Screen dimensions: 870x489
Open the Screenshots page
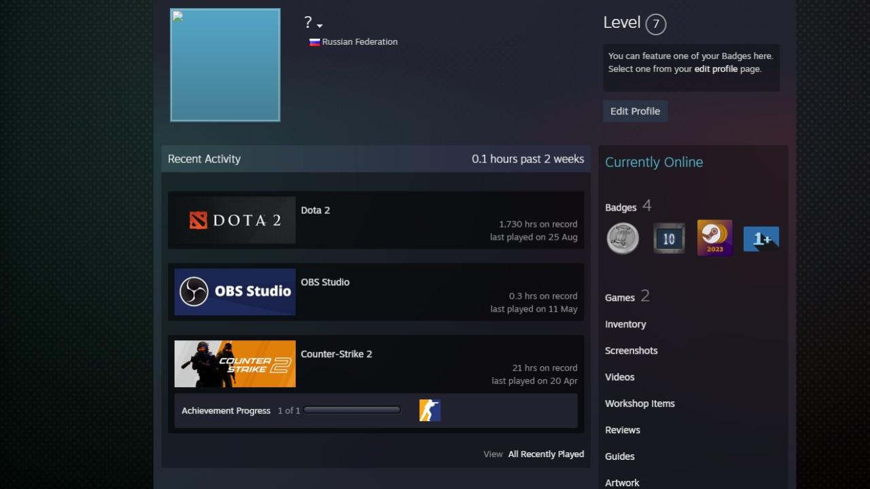coord(631,351)
